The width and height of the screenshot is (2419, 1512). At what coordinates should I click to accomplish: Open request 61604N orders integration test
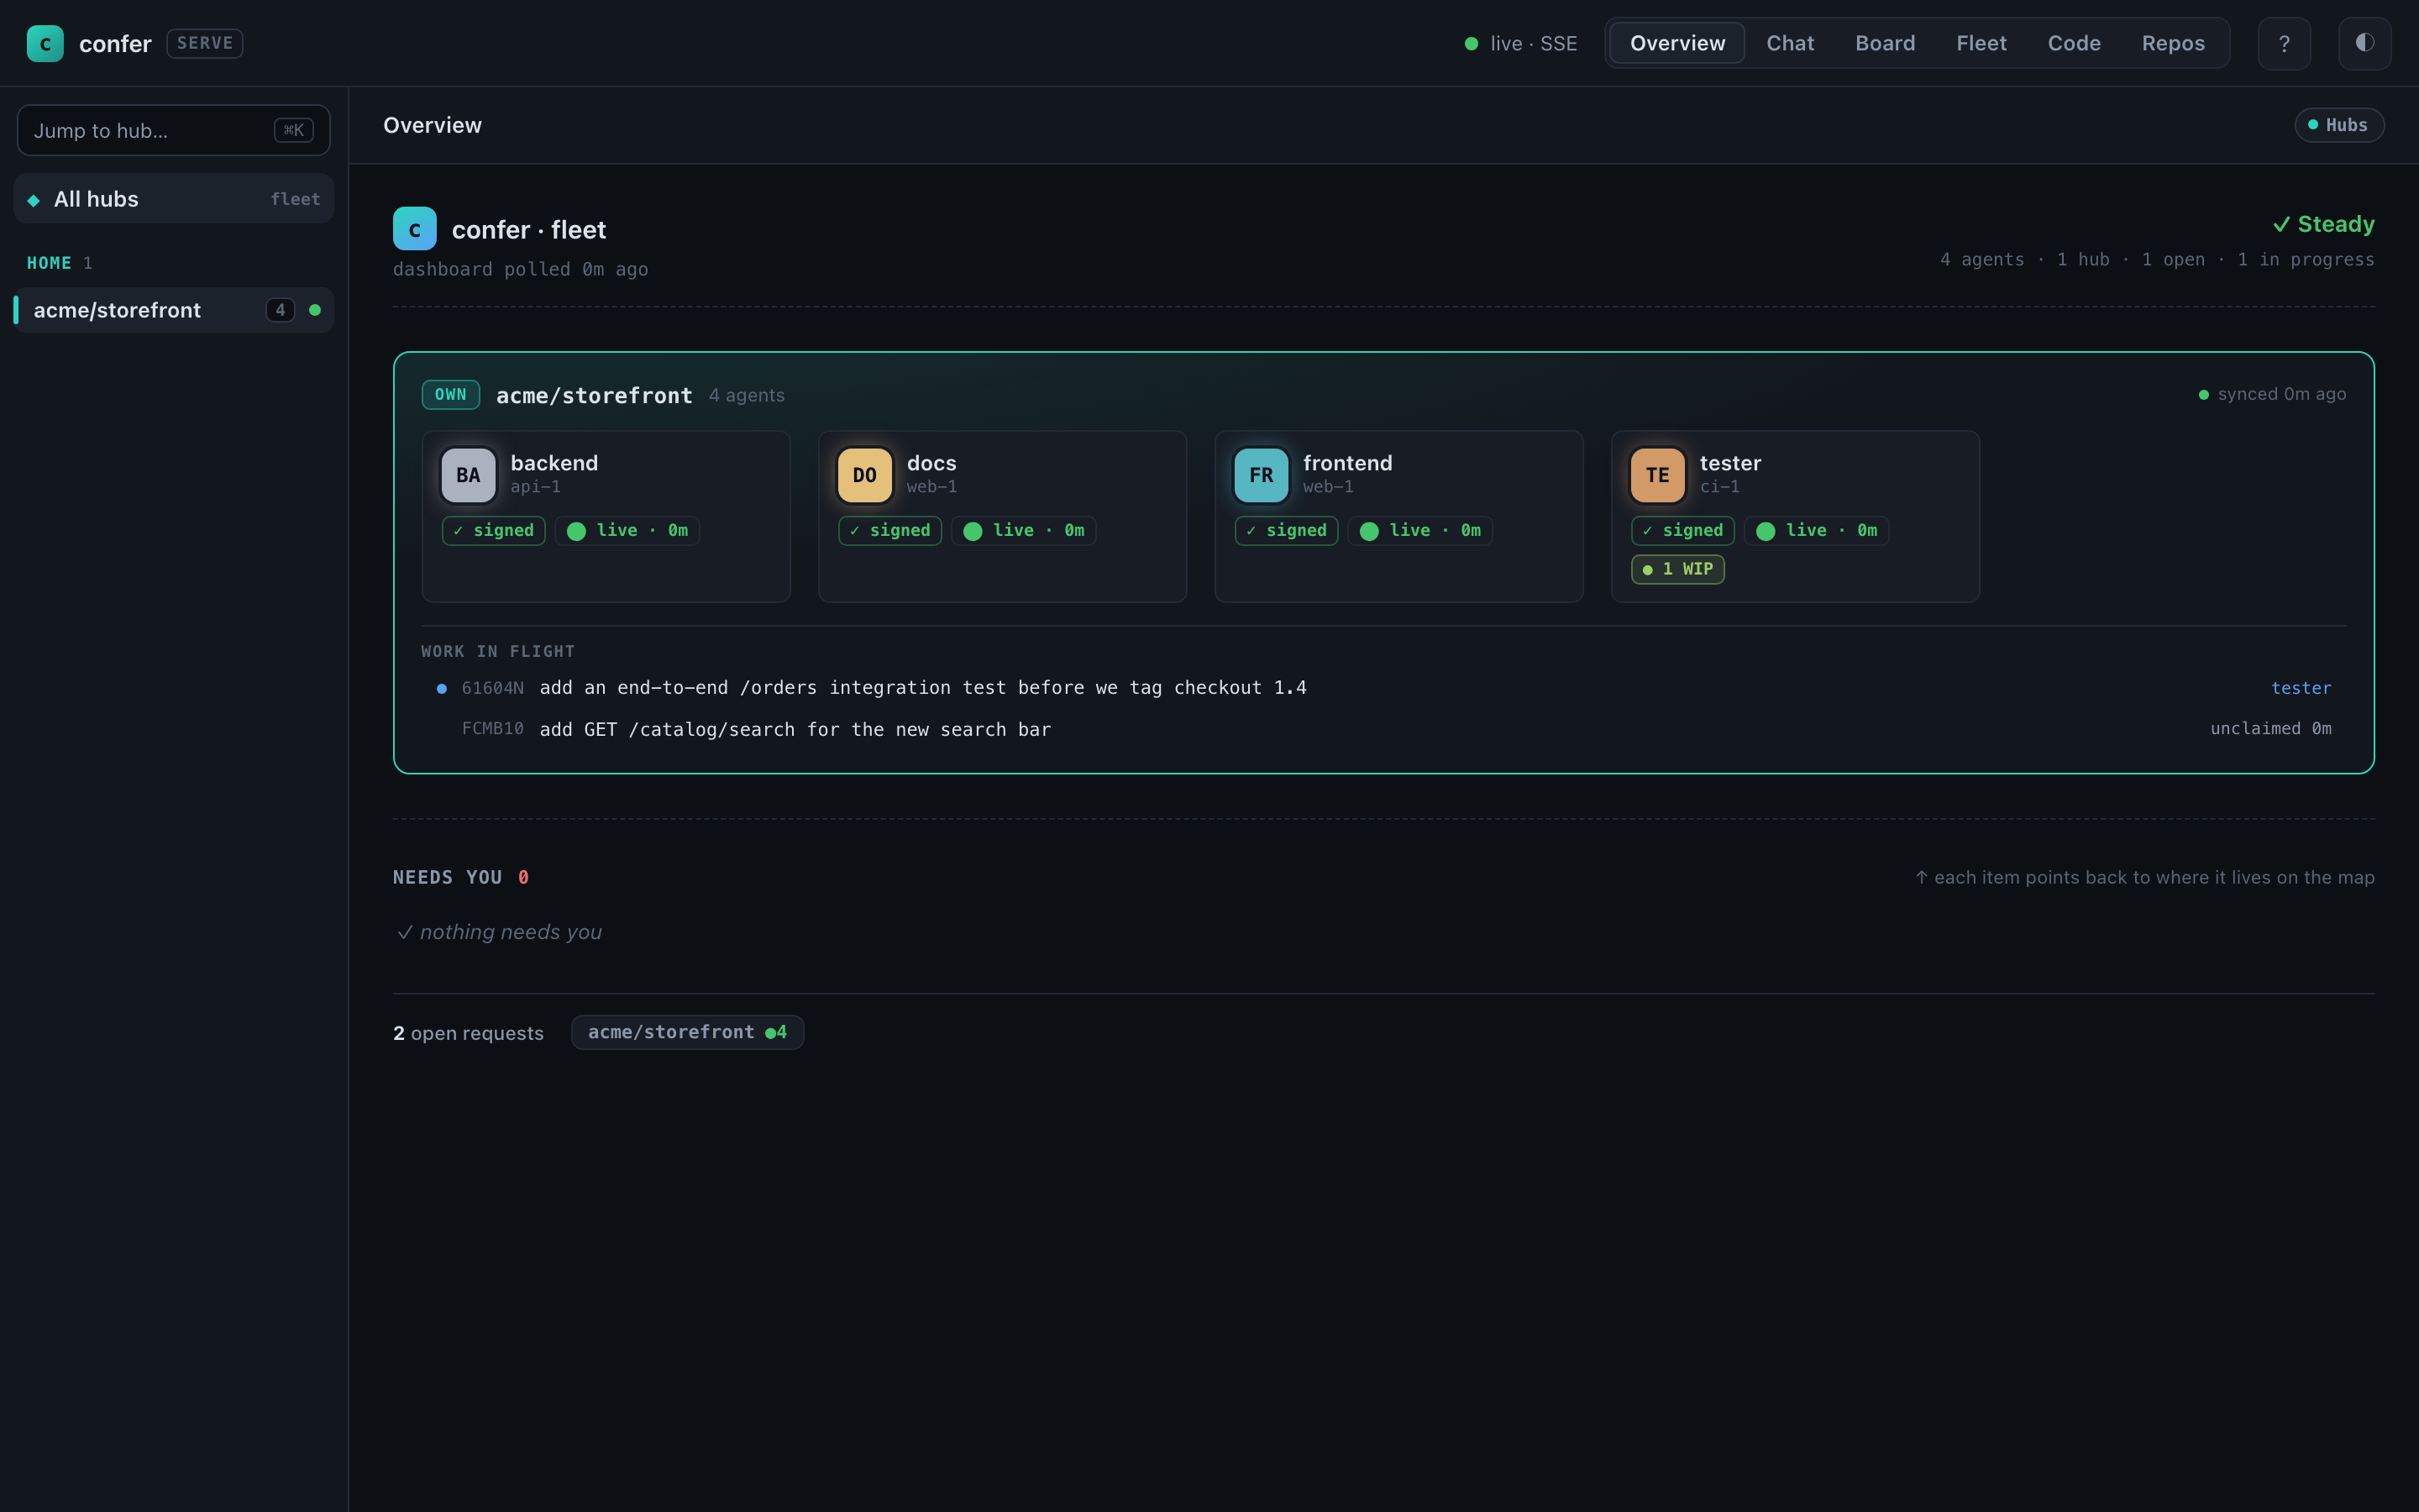click(1384, 688)
